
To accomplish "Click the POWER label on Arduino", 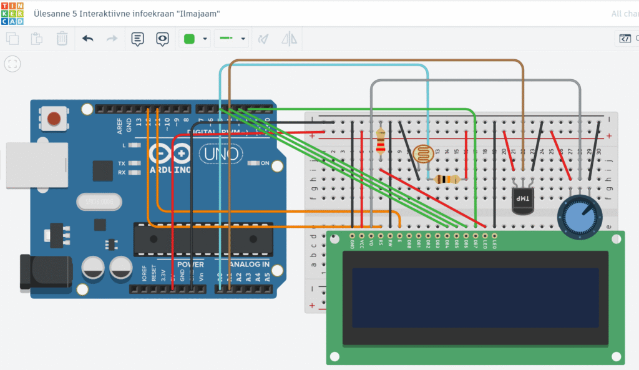I will coord(190,265).
